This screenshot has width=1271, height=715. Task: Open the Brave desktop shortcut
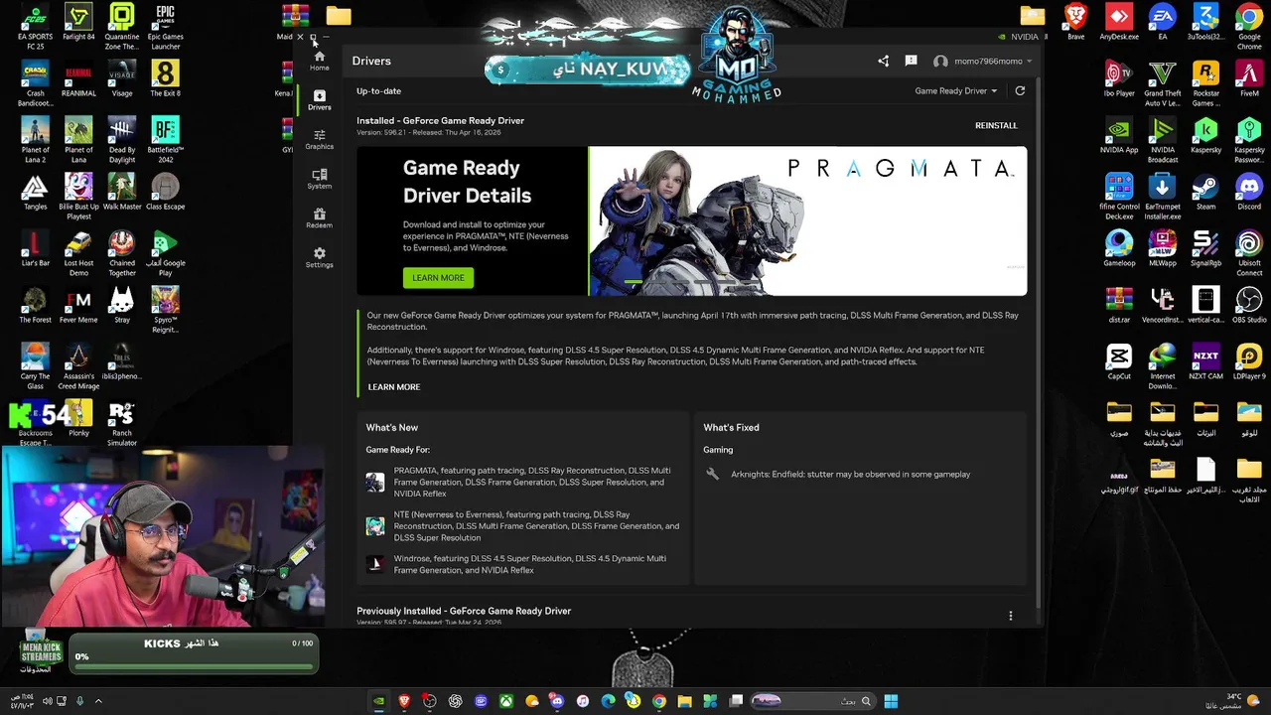pos(1075,23)
